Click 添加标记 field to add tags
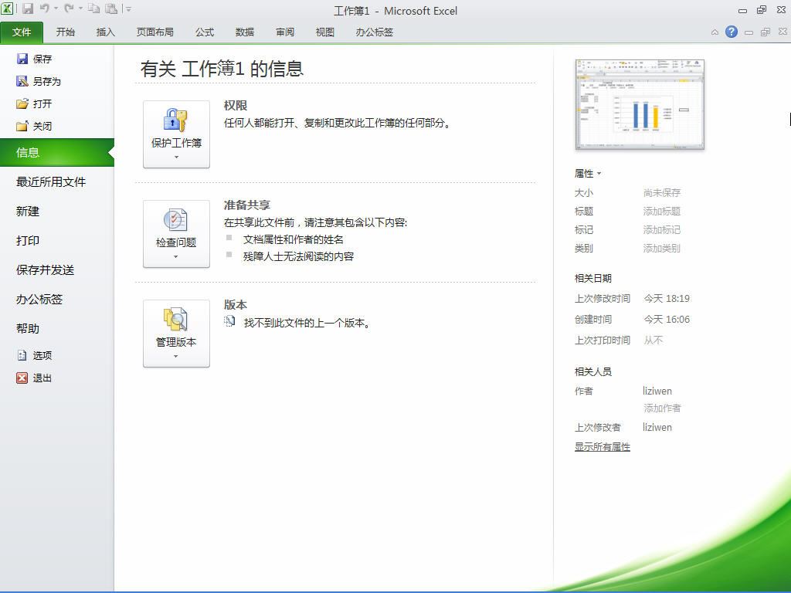 click(662, 230)
